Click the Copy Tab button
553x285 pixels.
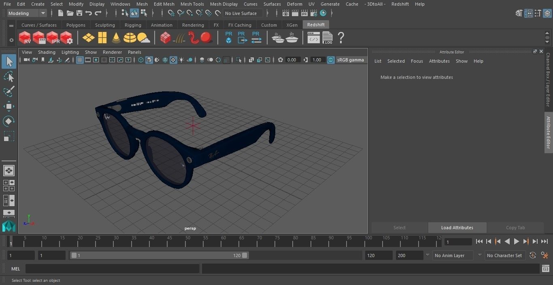[x=515, y=228]
